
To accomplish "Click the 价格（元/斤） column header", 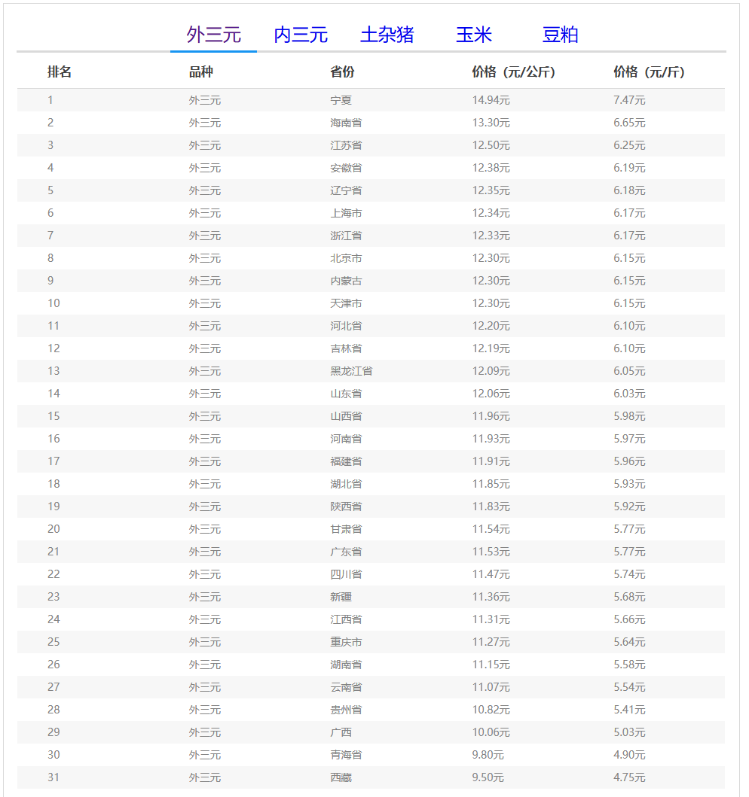I will 649,72.
